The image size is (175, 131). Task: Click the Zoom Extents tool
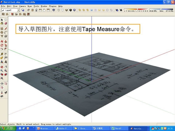[x=2, y=78]
